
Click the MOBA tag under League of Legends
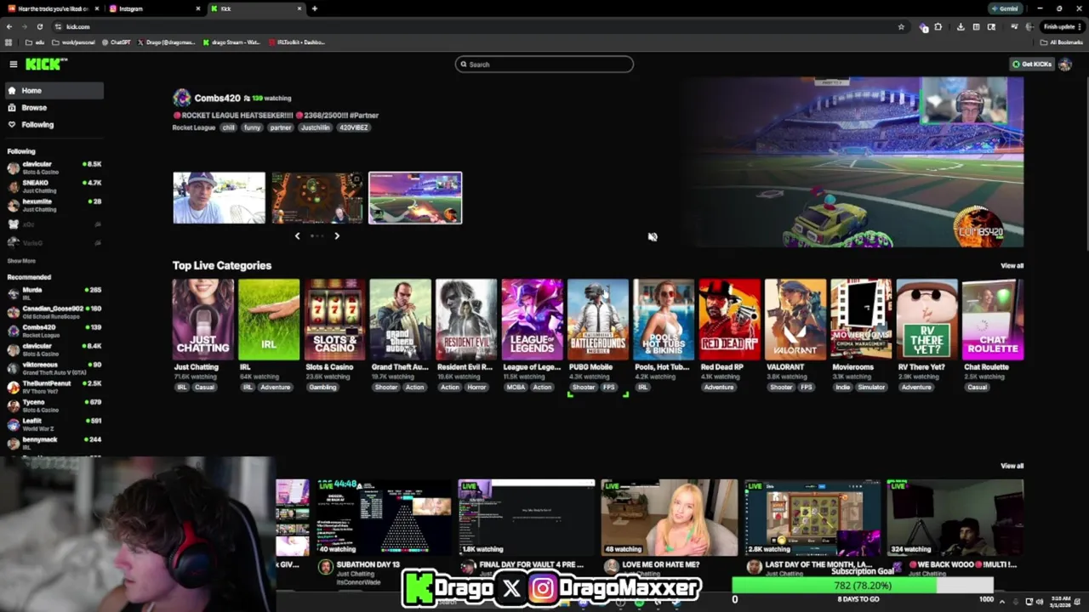(x=516, y=388)
